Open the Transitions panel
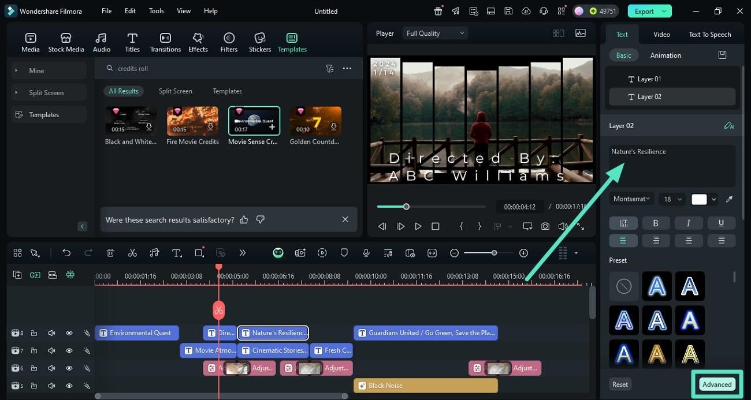Viewport: 751px width, 400px height. (165, 43)
